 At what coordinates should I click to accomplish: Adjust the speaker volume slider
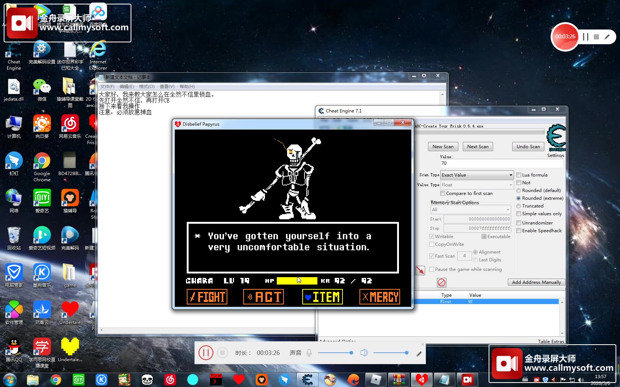(391, 353)
